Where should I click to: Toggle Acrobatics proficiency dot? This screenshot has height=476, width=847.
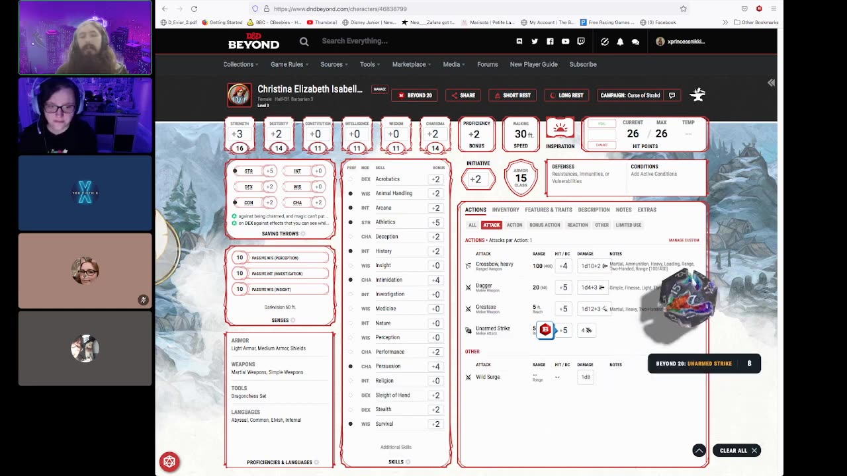pos(350,179)
